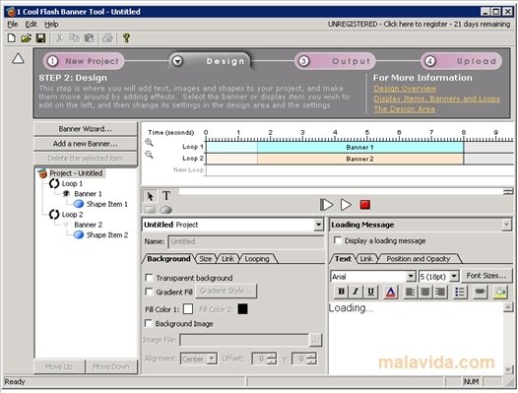Open the Untitled Project dropdown
The image size is (518, 393).
pos(318,225)
